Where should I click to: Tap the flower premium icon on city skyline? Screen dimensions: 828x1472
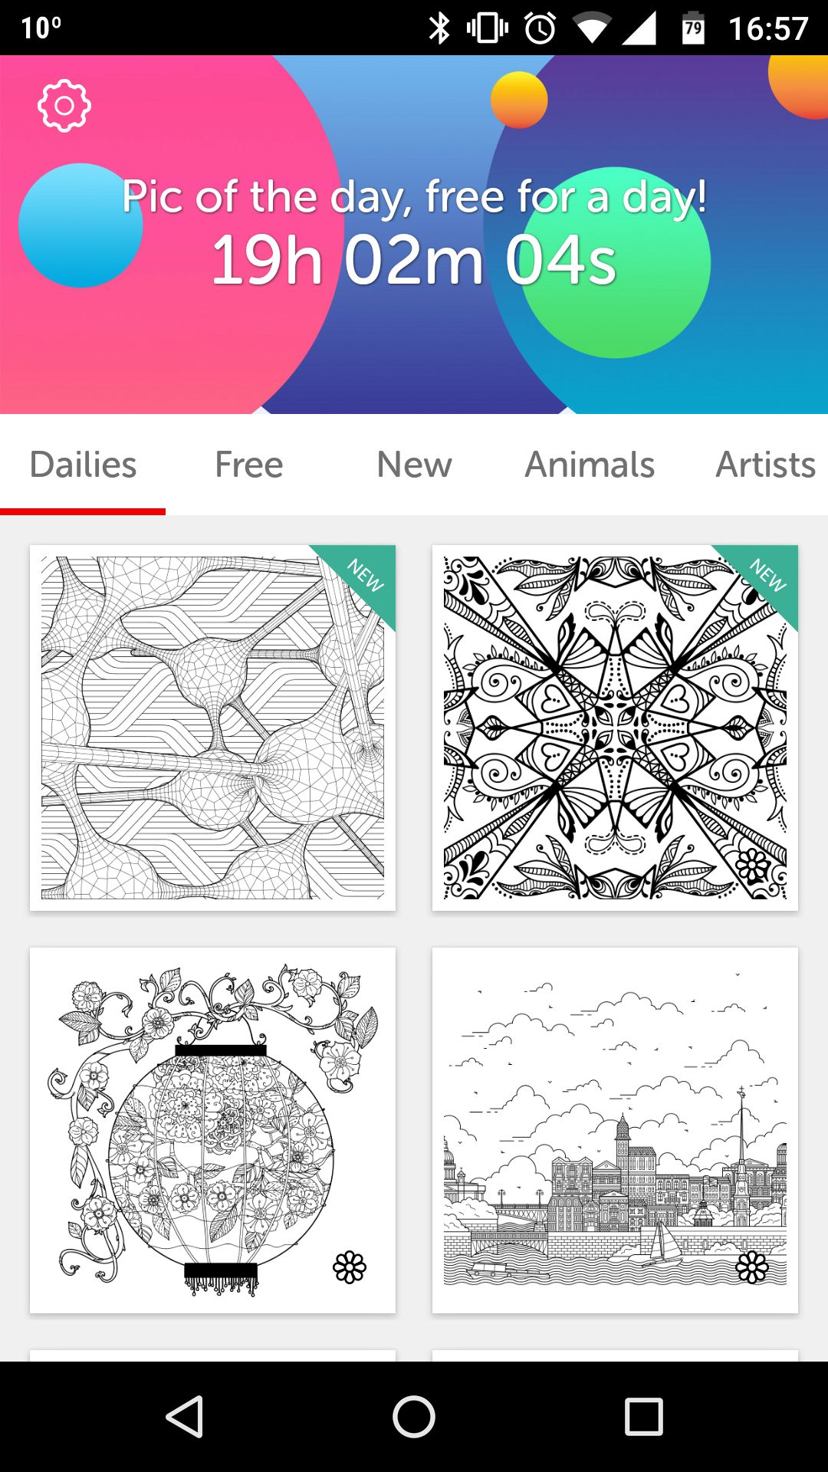752,1267
